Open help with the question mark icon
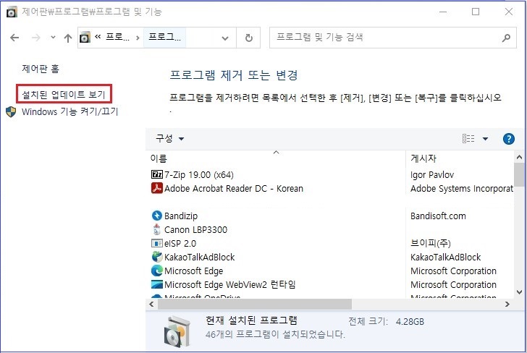 click(x=508, y=139)
